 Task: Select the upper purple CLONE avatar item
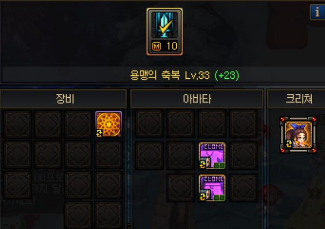tap(212, 156)
